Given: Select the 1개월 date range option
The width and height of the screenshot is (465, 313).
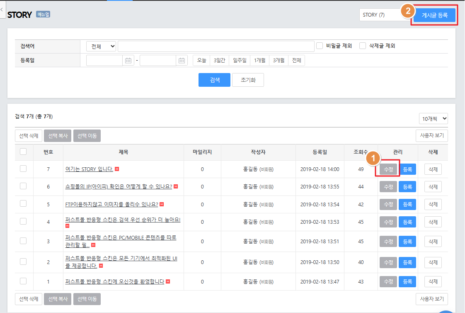Looking at the screenshot, I should pyautogui.click(x=259, y=61).
